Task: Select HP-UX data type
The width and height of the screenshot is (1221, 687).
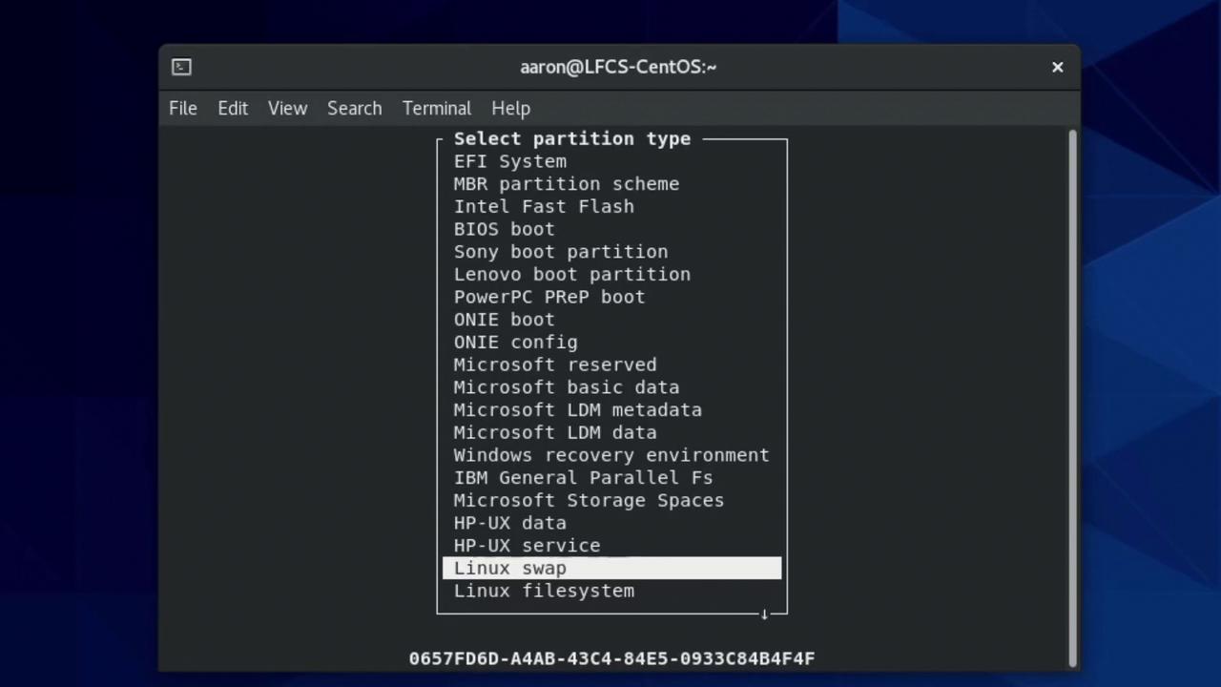Action: tap(510, 523)
